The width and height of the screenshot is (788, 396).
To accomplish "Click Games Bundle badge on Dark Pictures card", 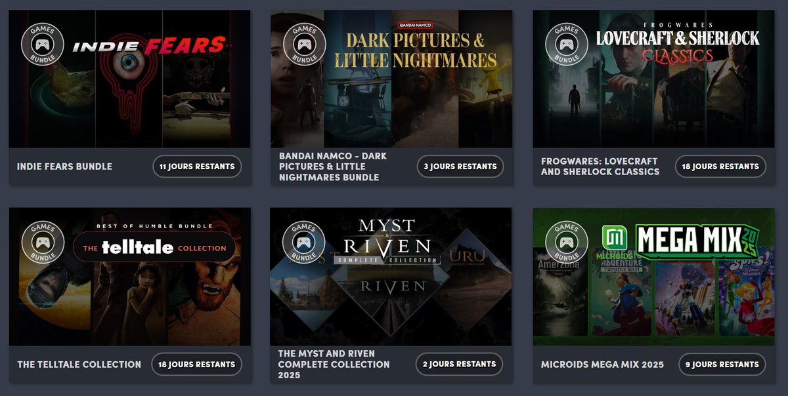I will 305,45.
